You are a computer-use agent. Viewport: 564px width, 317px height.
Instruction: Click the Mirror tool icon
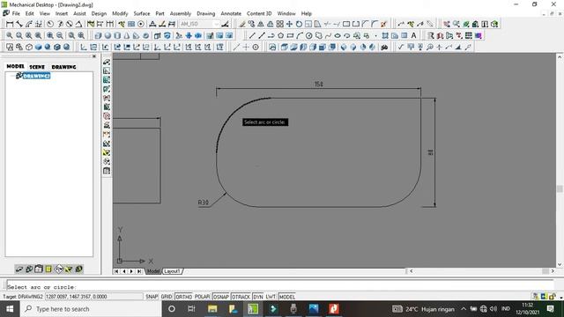pos(261,24)
